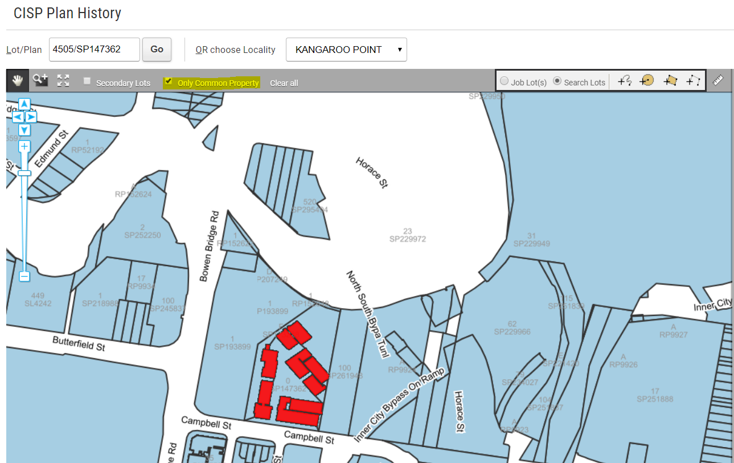Click lot label 100 SP261948
Viewport: 734px width, 463px height.
point(345,372)
